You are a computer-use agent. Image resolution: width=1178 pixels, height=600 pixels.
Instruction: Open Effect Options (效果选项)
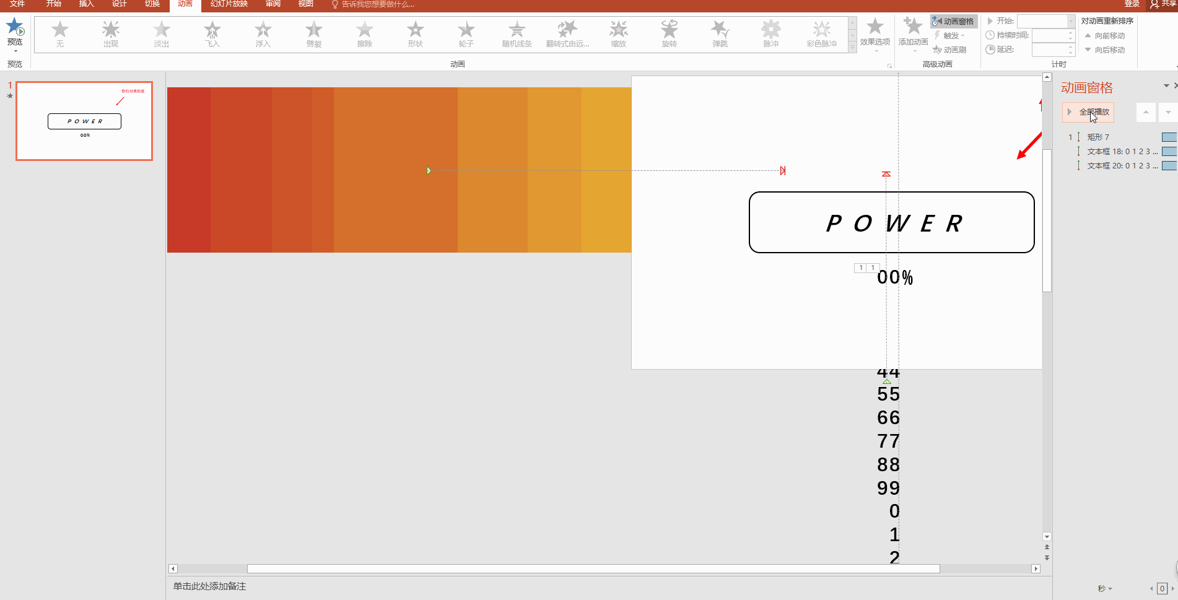coord(875,34)
